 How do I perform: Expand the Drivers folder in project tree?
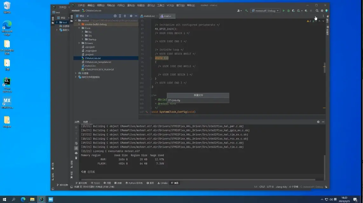click(79, 43)
